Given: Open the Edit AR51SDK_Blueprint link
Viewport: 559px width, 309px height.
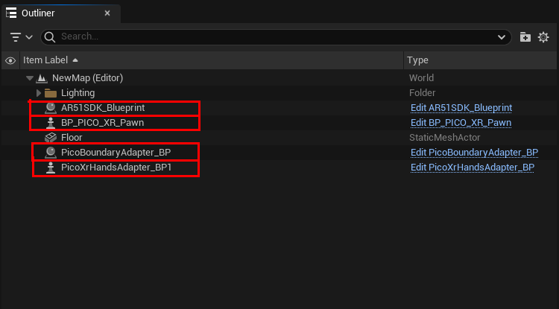Looking at the screenshot, I should click(x=461, y=108).
